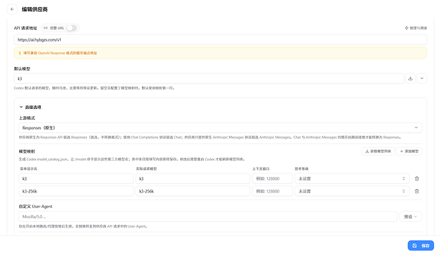
Task: Open 管理与测速 link
Action: (x=416, y=28)
